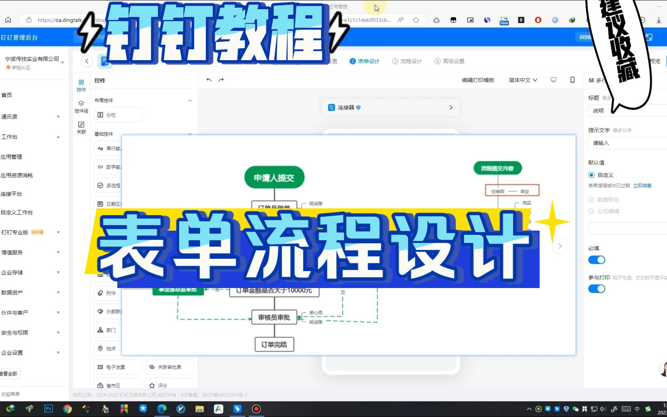667x417 pixels.
Task: Expand the 通讯录 sidebar menu
Action: [58, 117]
